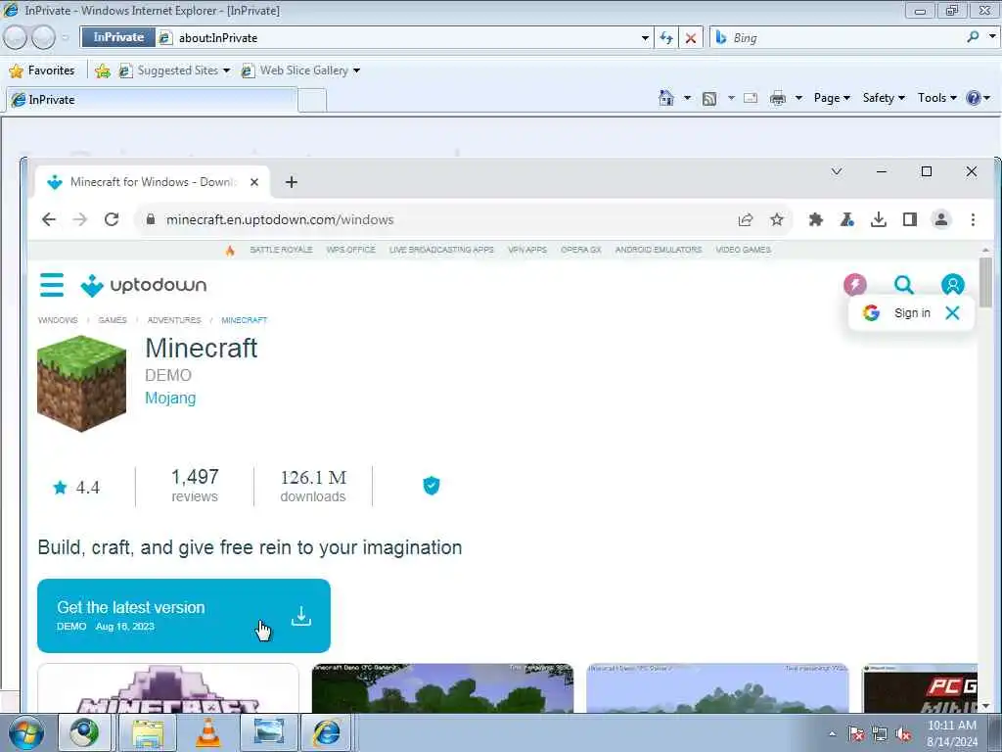Select the Minecraft for Windows tab
The height and width of the screenshot is (752, 1002).
(x=152, y=182)
